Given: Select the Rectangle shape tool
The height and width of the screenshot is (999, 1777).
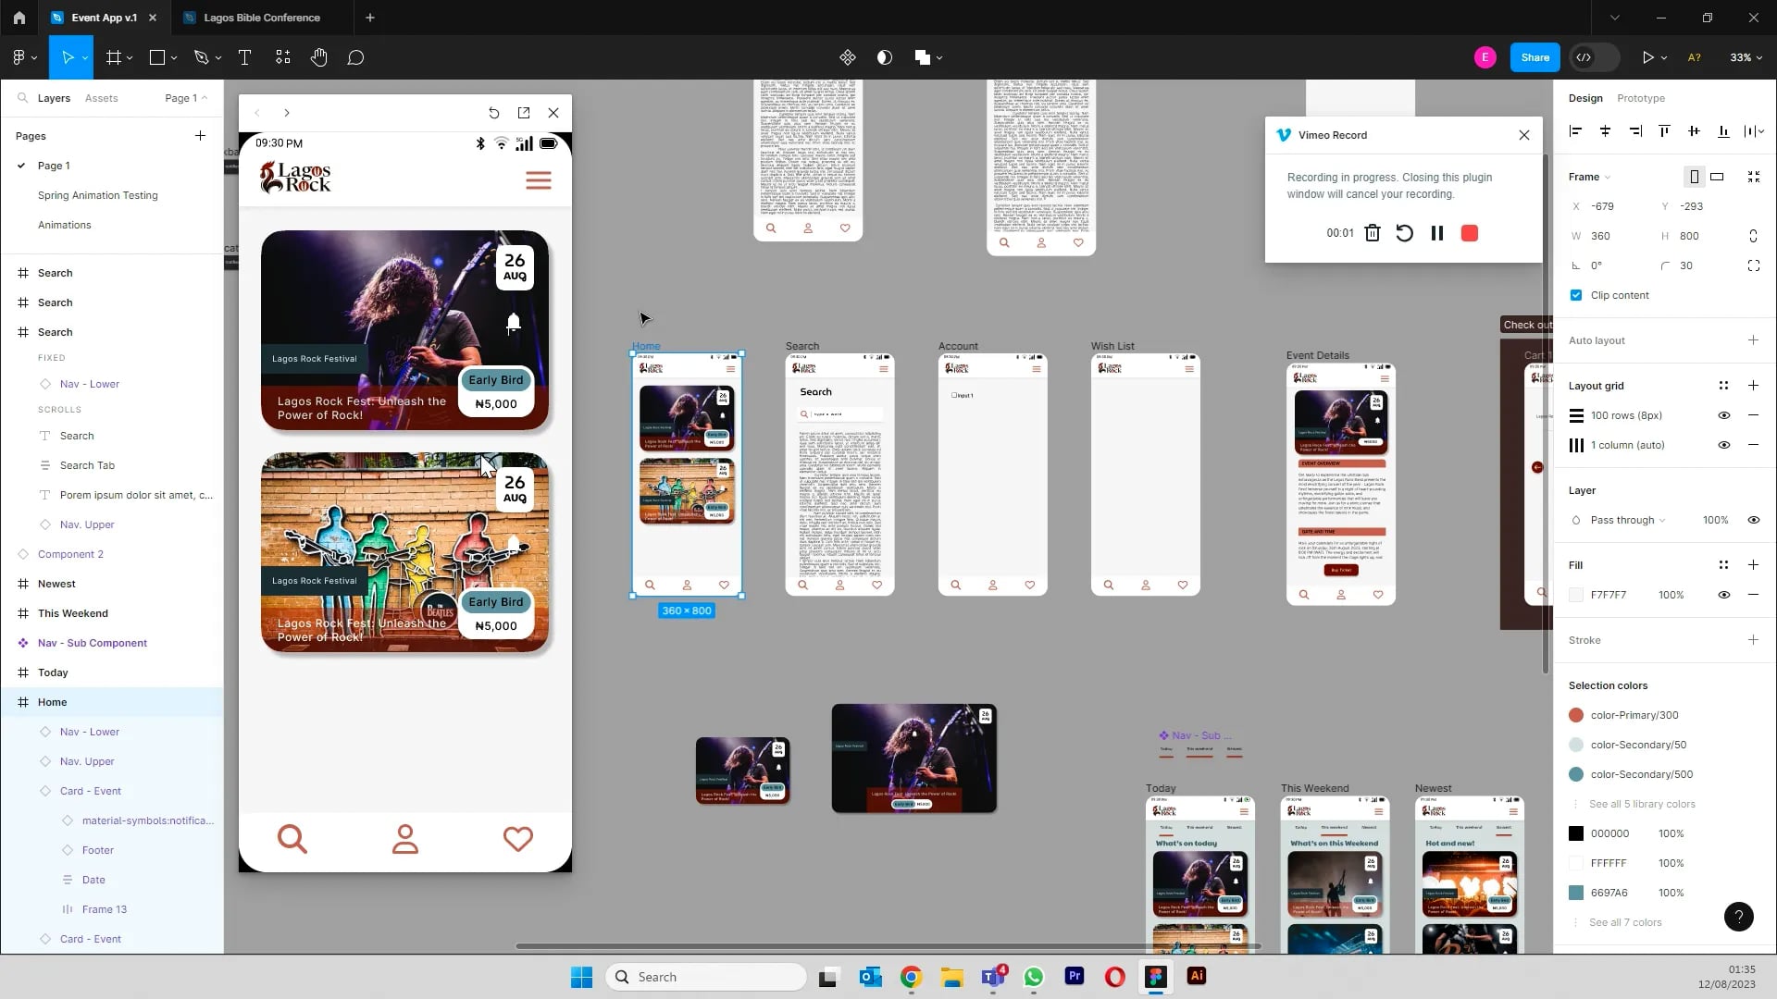Looking at the screenshot, I should [x=157, y=57].
